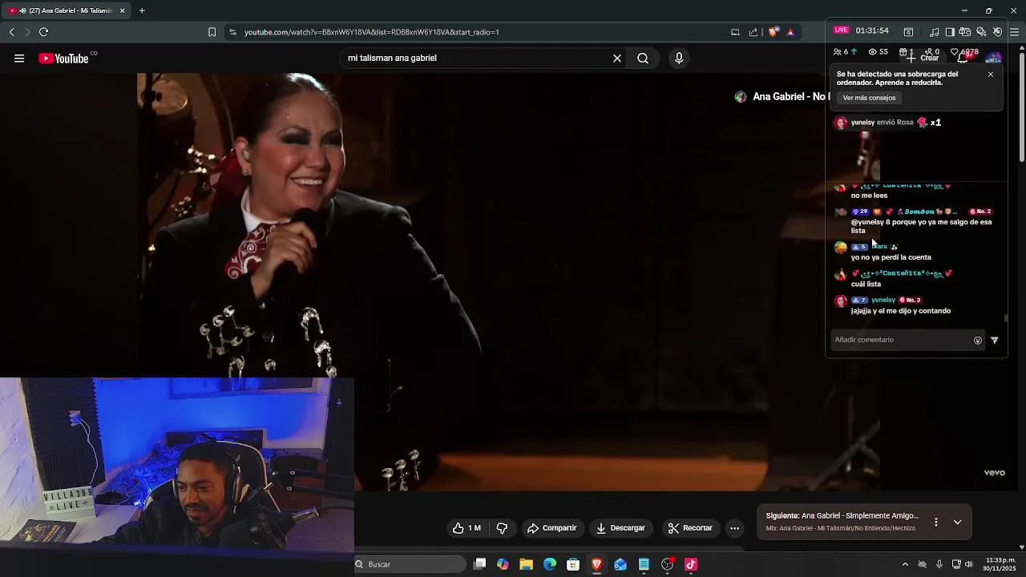The image size is (1026, 577).
Task: Expand the Siguiente playlist panel chevron
Action: [957, 522]
